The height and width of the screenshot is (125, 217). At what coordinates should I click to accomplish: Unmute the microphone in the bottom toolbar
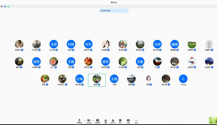click(x=79, y=121)
